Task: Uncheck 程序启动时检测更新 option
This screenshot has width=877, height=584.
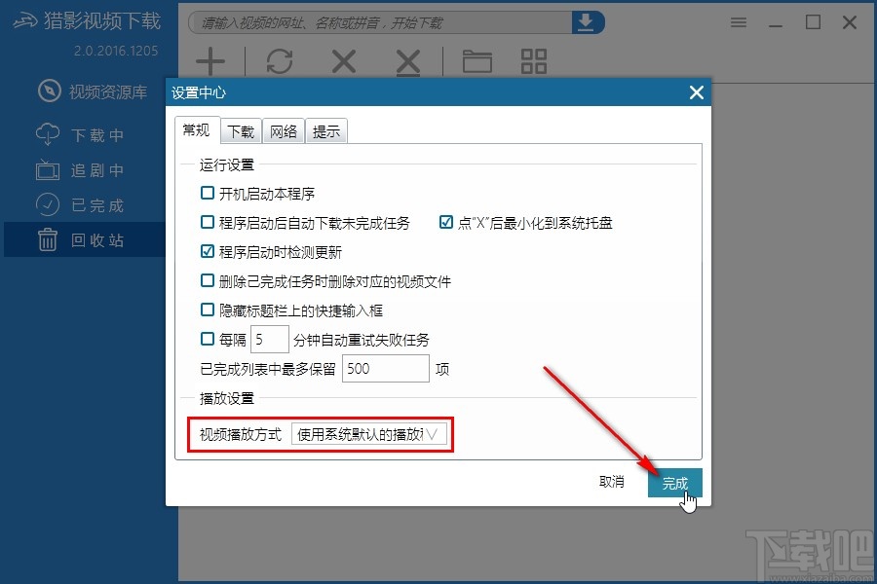Action: pyautogui.click(x=207, y=251)
